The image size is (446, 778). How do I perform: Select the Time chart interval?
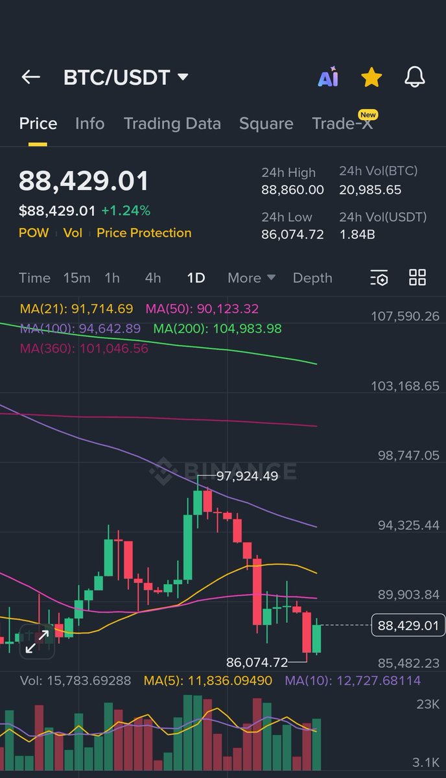34,277
